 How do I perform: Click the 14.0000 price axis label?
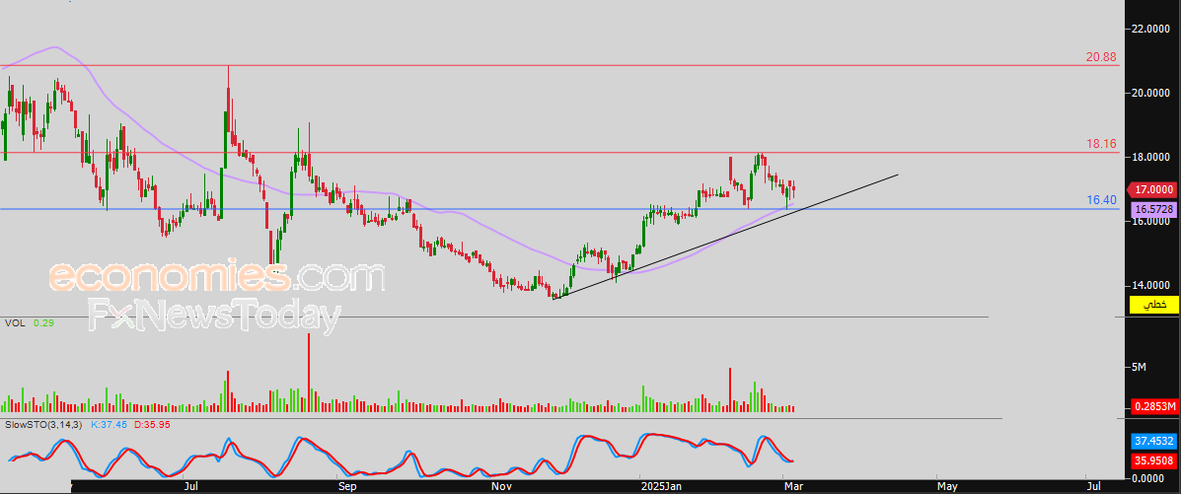tap(1151, 285)
